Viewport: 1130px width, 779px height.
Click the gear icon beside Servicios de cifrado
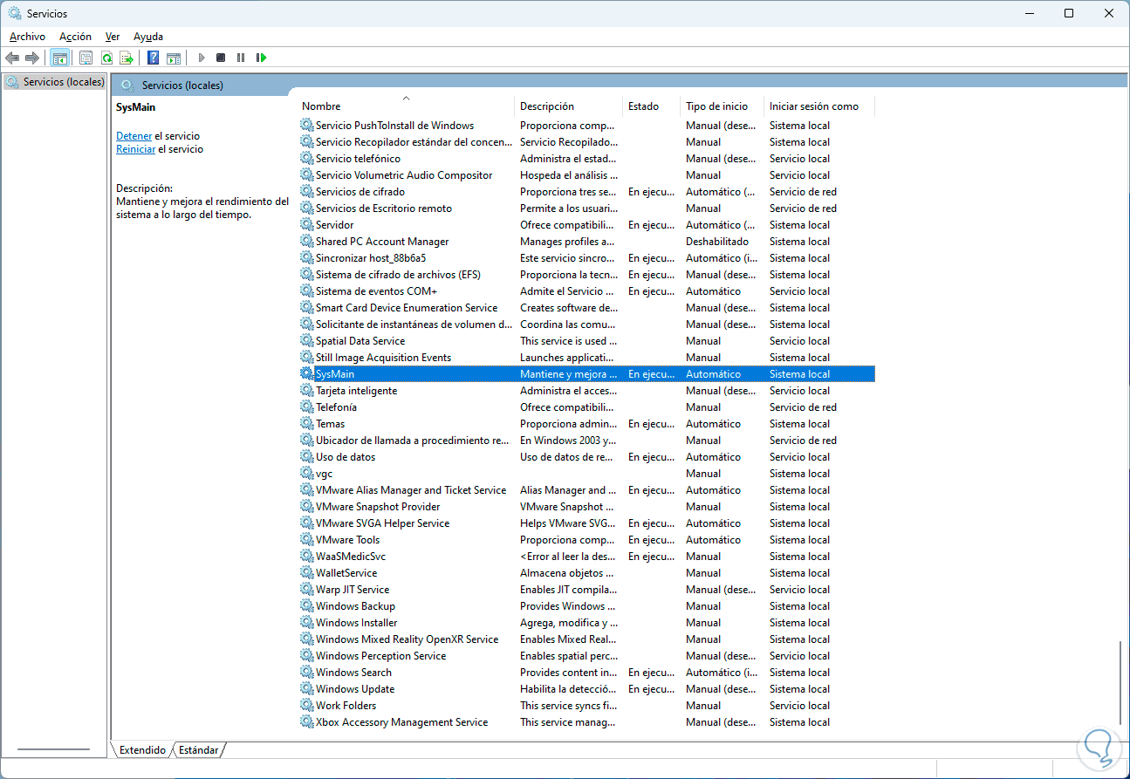coord(306,192)
